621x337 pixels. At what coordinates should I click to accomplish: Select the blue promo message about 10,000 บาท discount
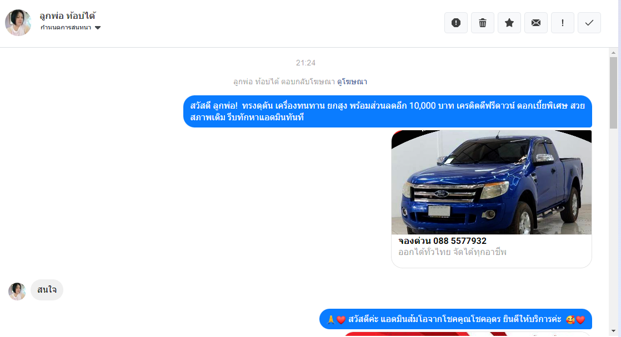click(x=387, y=111)
